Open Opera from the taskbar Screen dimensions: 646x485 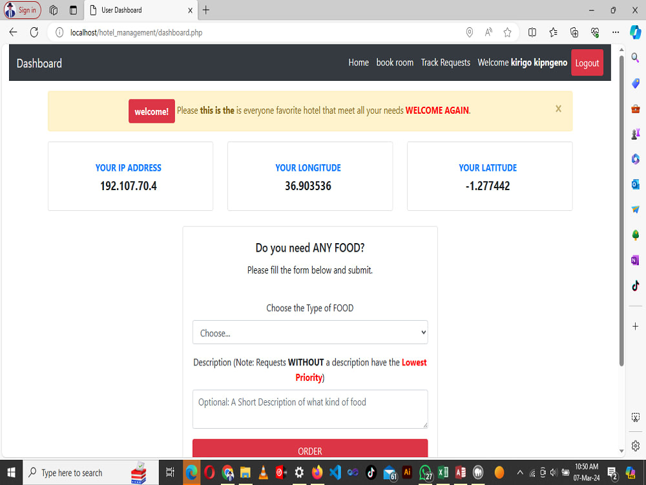tap(209, 473)
